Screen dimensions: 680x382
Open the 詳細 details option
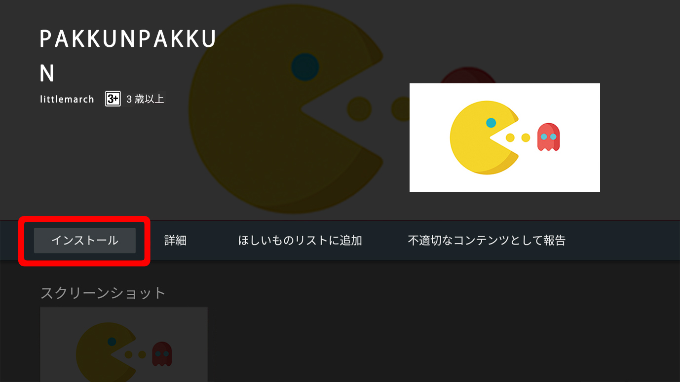click(175, 241)
